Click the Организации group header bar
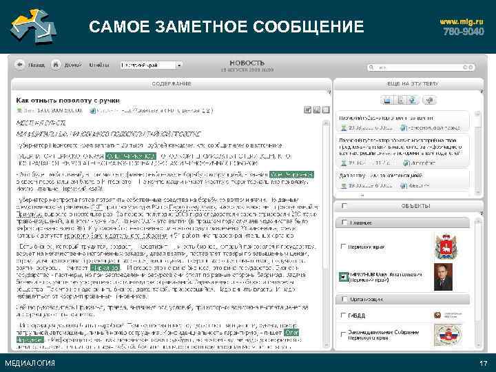Screen dimensions: 496x372 (x=403, y=299)
